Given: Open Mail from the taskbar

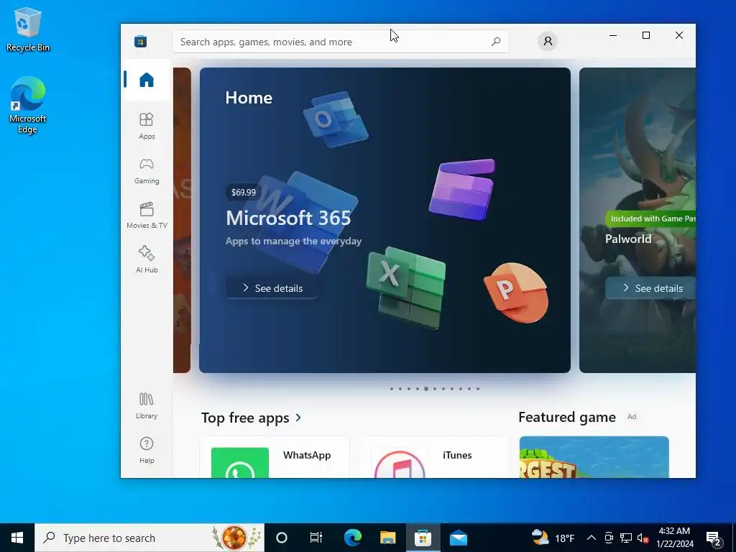Looking at the screenshot, I should pos(458,538).
